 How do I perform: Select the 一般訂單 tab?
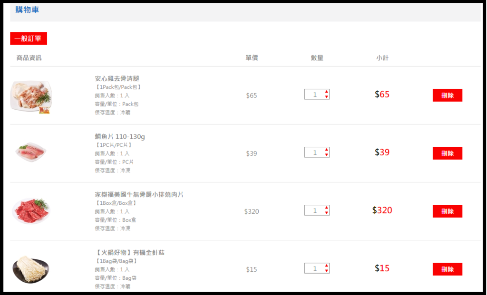pos(29,38)
